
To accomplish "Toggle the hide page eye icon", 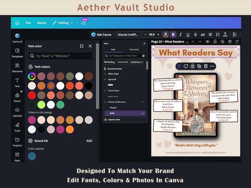I will pyautogui.click(x=207, y=42).
